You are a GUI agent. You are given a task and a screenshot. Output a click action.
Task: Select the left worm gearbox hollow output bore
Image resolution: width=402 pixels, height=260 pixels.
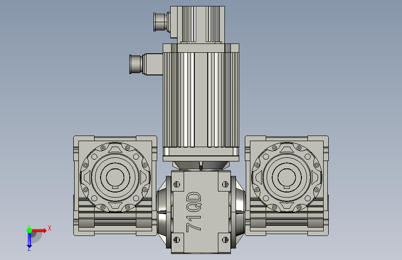(x=115, y=177)
